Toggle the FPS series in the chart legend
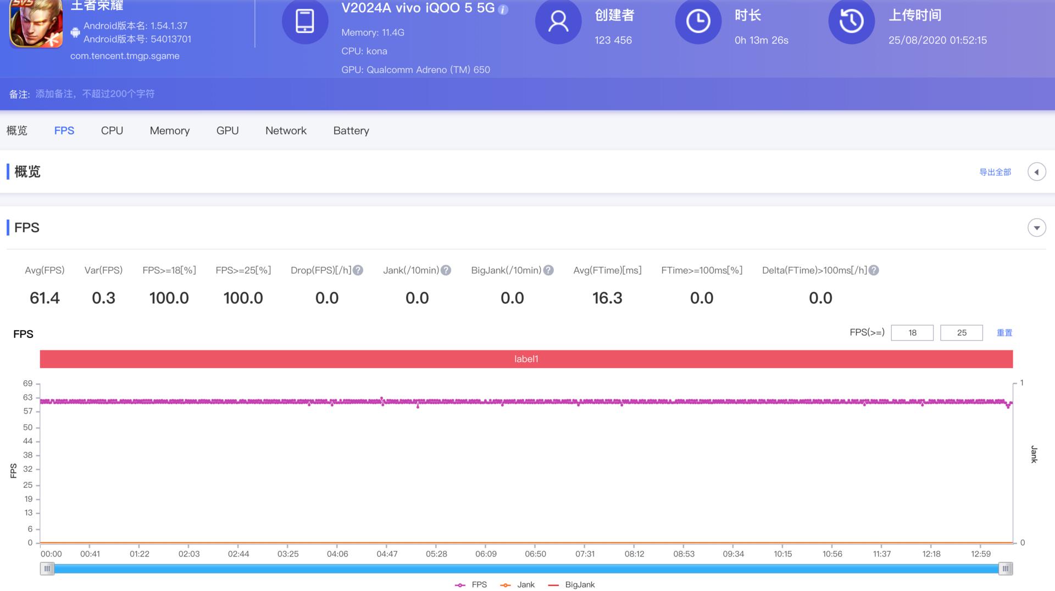 470,584
